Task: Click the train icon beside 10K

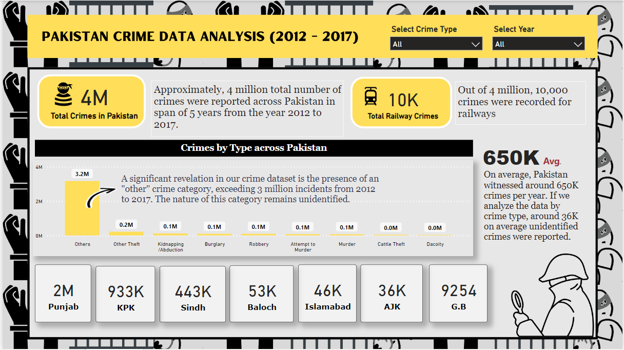Action: [x=370, y=96]
